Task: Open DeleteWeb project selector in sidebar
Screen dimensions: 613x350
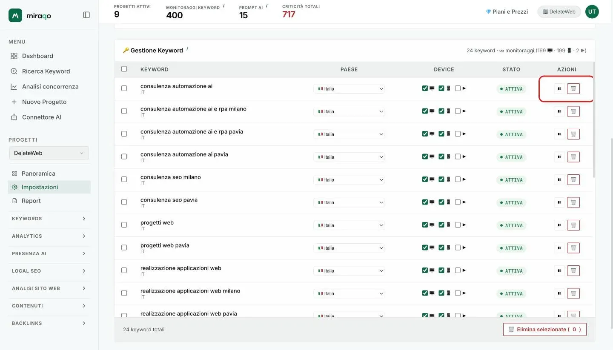Action: [49, 153]
